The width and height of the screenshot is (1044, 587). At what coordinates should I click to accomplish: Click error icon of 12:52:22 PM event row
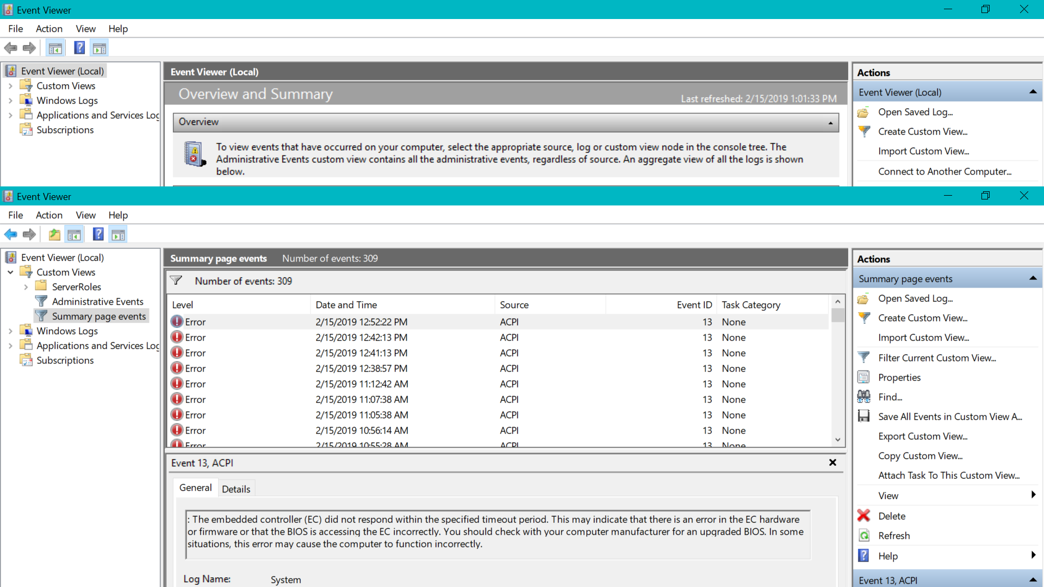pos(177,322)
